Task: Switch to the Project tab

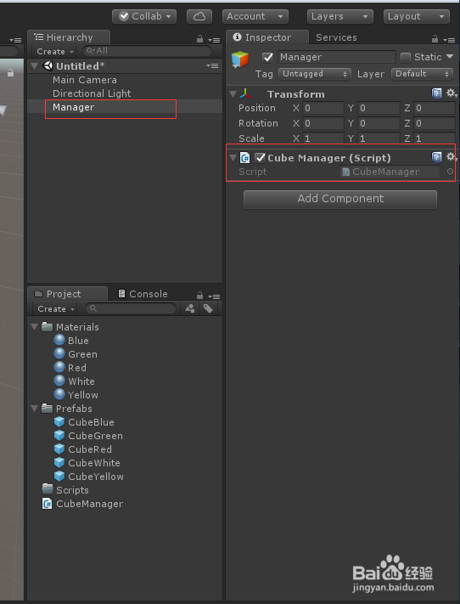Action: pos(67,294)
